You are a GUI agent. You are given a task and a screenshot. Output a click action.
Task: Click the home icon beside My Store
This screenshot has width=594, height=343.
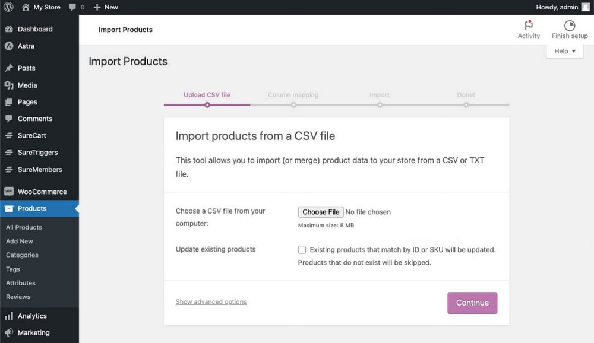click(x=26, y=7)
